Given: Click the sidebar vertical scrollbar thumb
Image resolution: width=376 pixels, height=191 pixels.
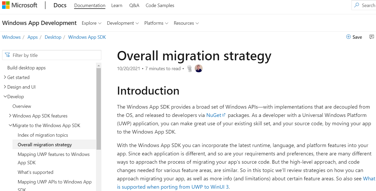Looking at the screenshot, I should coord(99,109).
